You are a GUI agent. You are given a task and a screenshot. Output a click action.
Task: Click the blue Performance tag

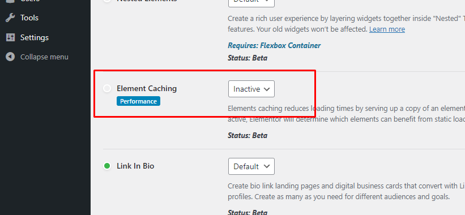point(139,101)
